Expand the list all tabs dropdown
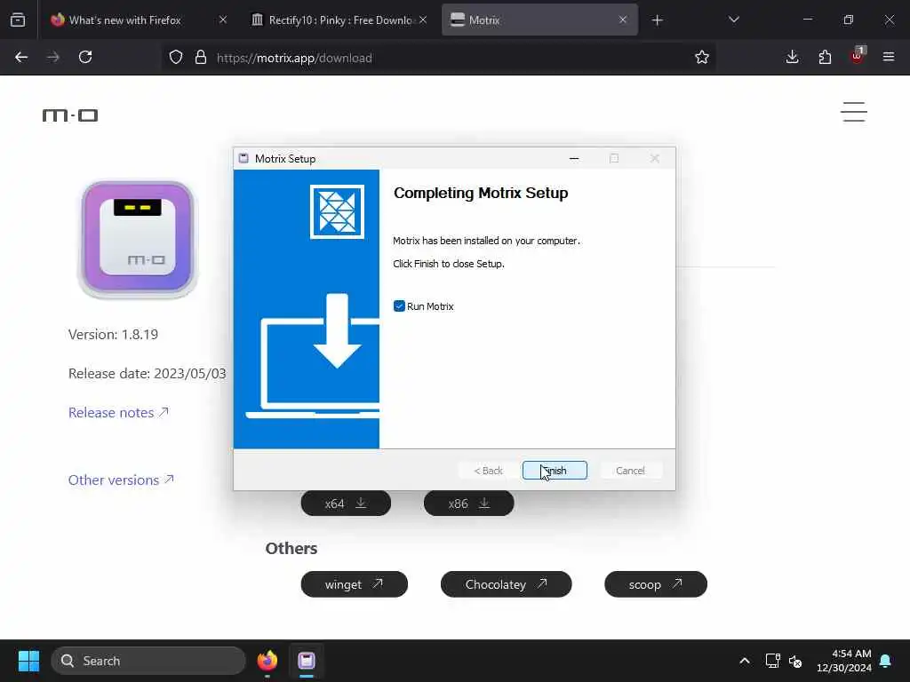910x682 pixels. 733,20
